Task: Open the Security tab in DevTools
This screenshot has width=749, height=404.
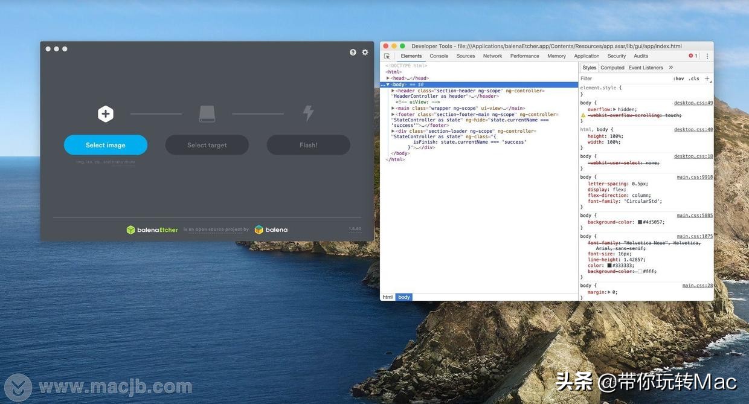Action: 617,56
